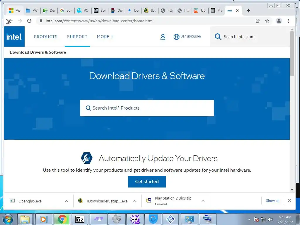The width and height of the screenshot is (300, 225).
Task: Show hidden system tray icons
Action: pyautogui.click(x=249, y=220)
